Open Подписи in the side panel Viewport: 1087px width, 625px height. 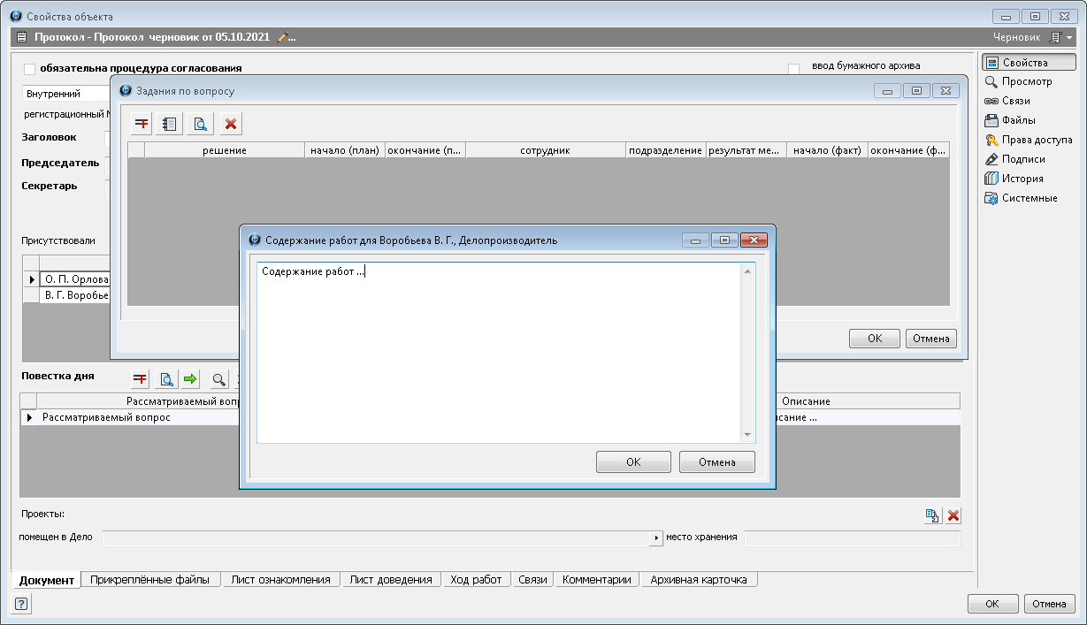1022,159
